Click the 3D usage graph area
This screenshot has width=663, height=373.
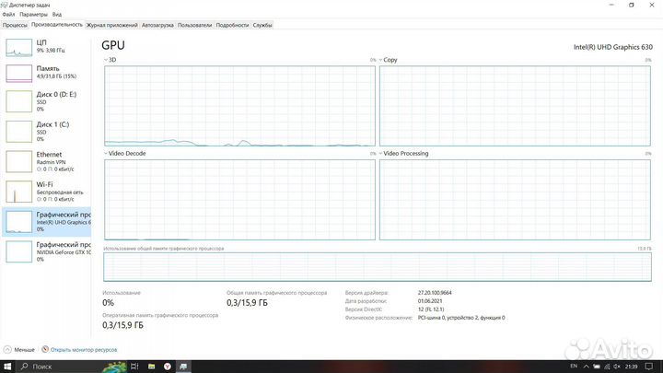[239, 106]
